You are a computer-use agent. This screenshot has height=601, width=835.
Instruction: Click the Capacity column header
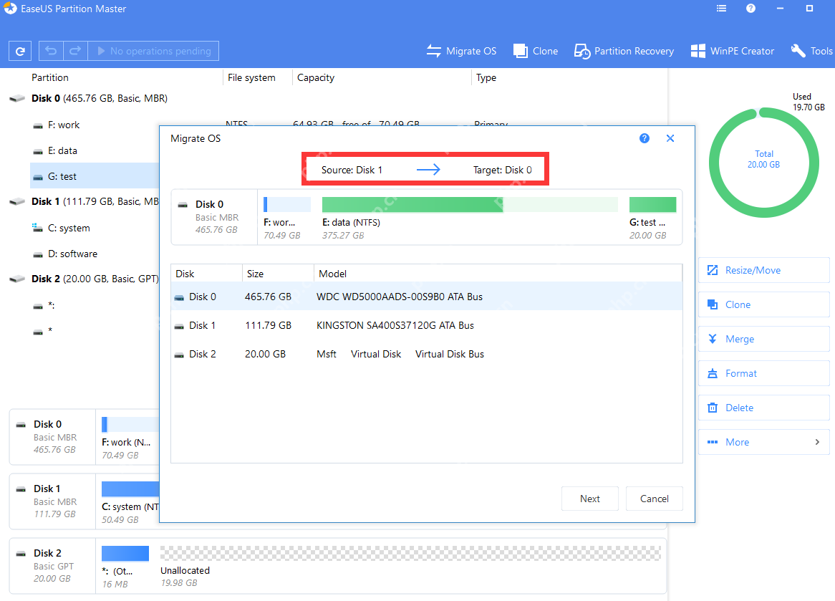316,78
